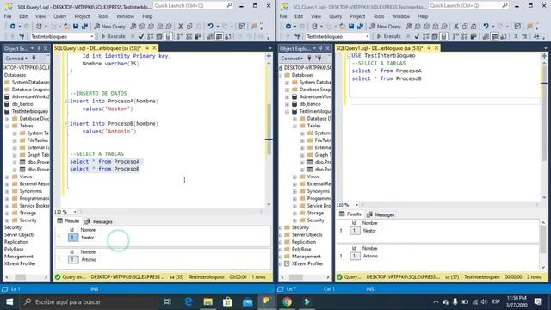This screenshot has height=310, width=551.
Task: Click the Open File folder icon in left window
Action: coord(66,27)
